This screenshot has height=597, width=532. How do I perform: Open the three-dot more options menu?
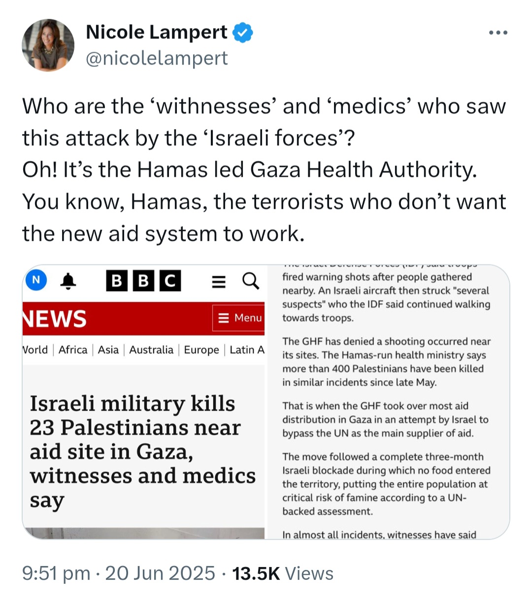tap(498, 33)
